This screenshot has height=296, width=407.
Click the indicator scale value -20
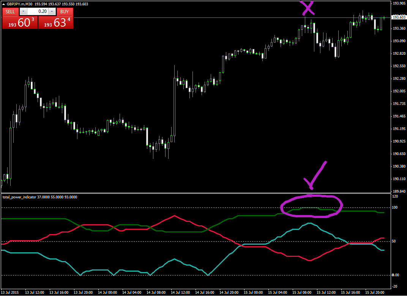[394, 287]
